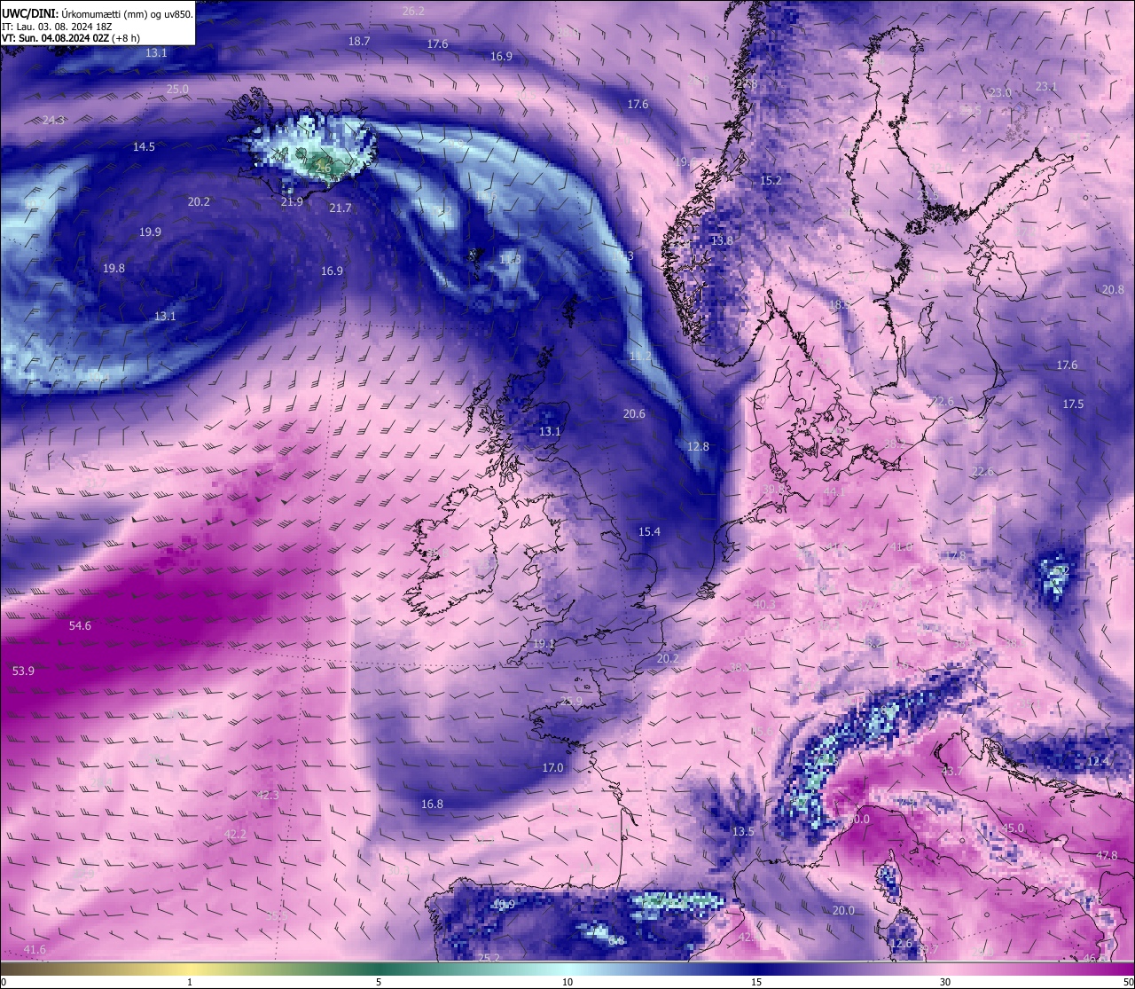Screen dimensions: 1135x989
Task: Click the 10 tick label on the colour scale
Action: click(x=567, y=982)
